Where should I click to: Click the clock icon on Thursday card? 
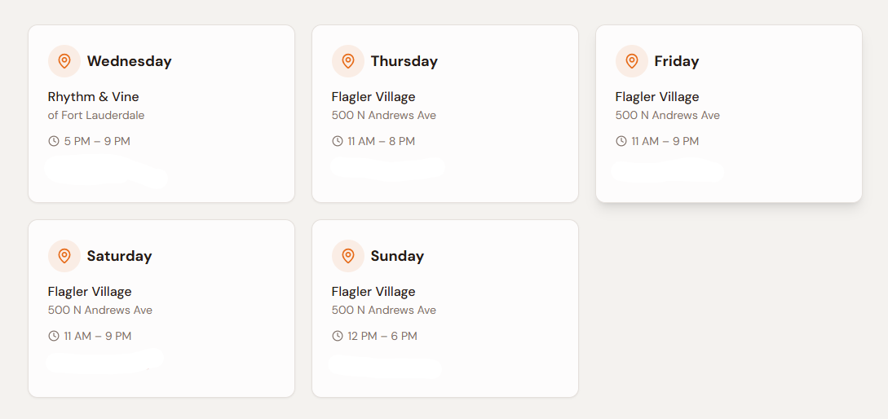click(338, 141)
